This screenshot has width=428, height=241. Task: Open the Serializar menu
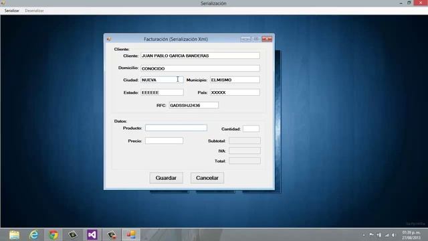coord(12,11)
